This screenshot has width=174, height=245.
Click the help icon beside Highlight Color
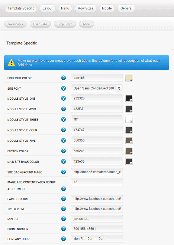(63, 78)
